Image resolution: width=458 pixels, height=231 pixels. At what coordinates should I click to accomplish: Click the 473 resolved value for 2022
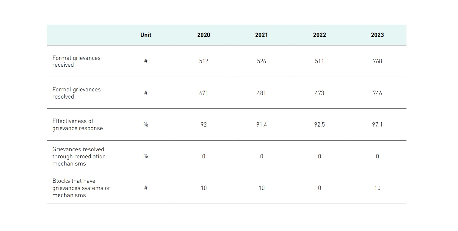point(319,93)
